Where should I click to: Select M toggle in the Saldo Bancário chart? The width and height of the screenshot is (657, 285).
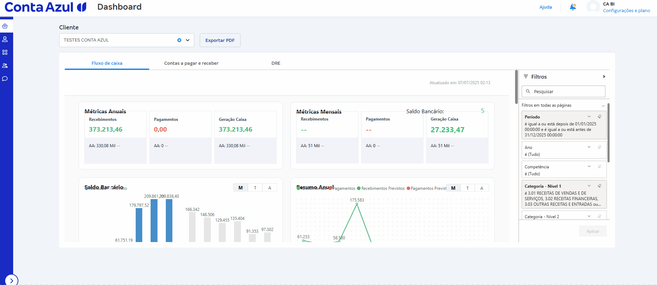(x=241, y=188)
